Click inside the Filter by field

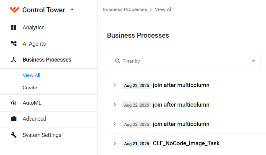pyautogui.click(x=186, y=61)
